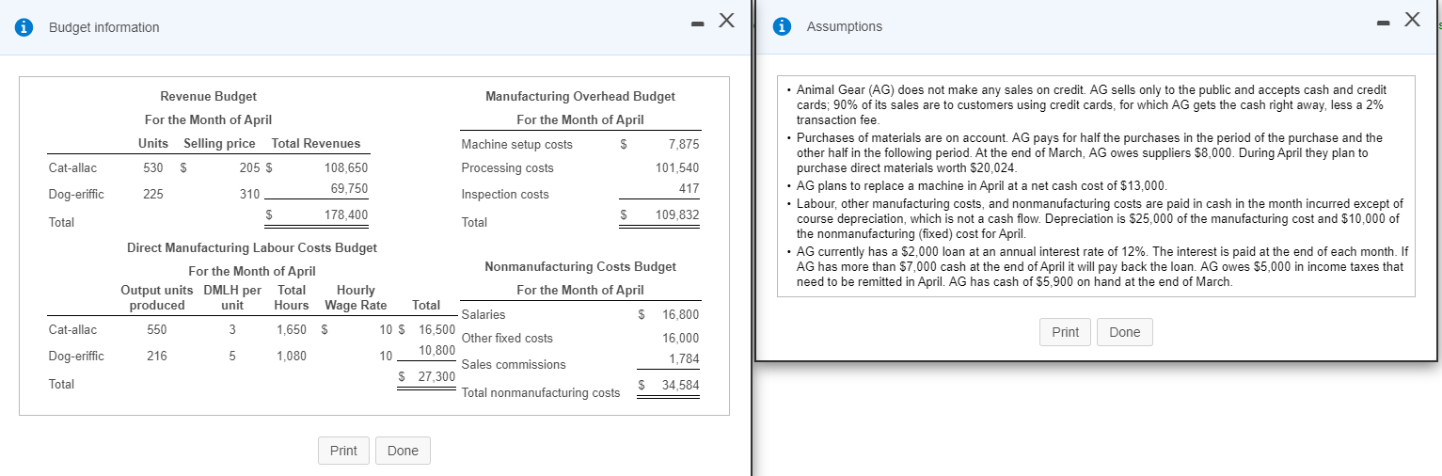This screenshot has height=476, width=1442.
Task: Select Salaries value 16,800
Action: click(x=681, y=314)
